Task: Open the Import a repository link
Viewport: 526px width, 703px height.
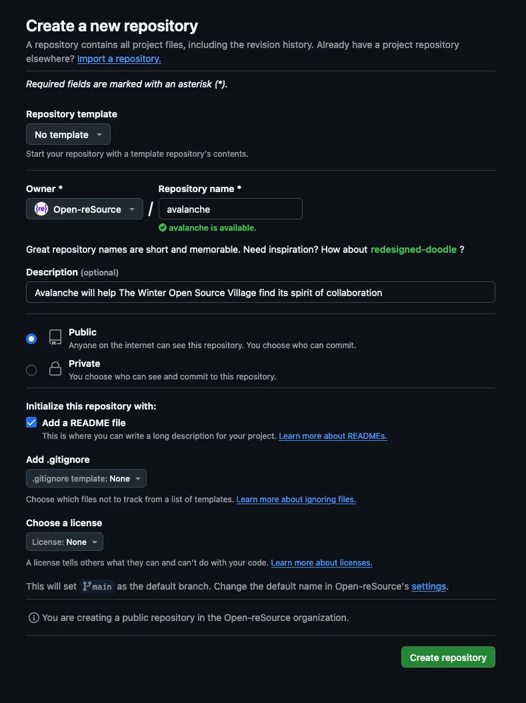Action: (119, 59)
